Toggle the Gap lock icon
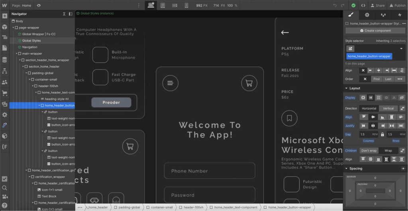408x211 pixels. (382, 134)
